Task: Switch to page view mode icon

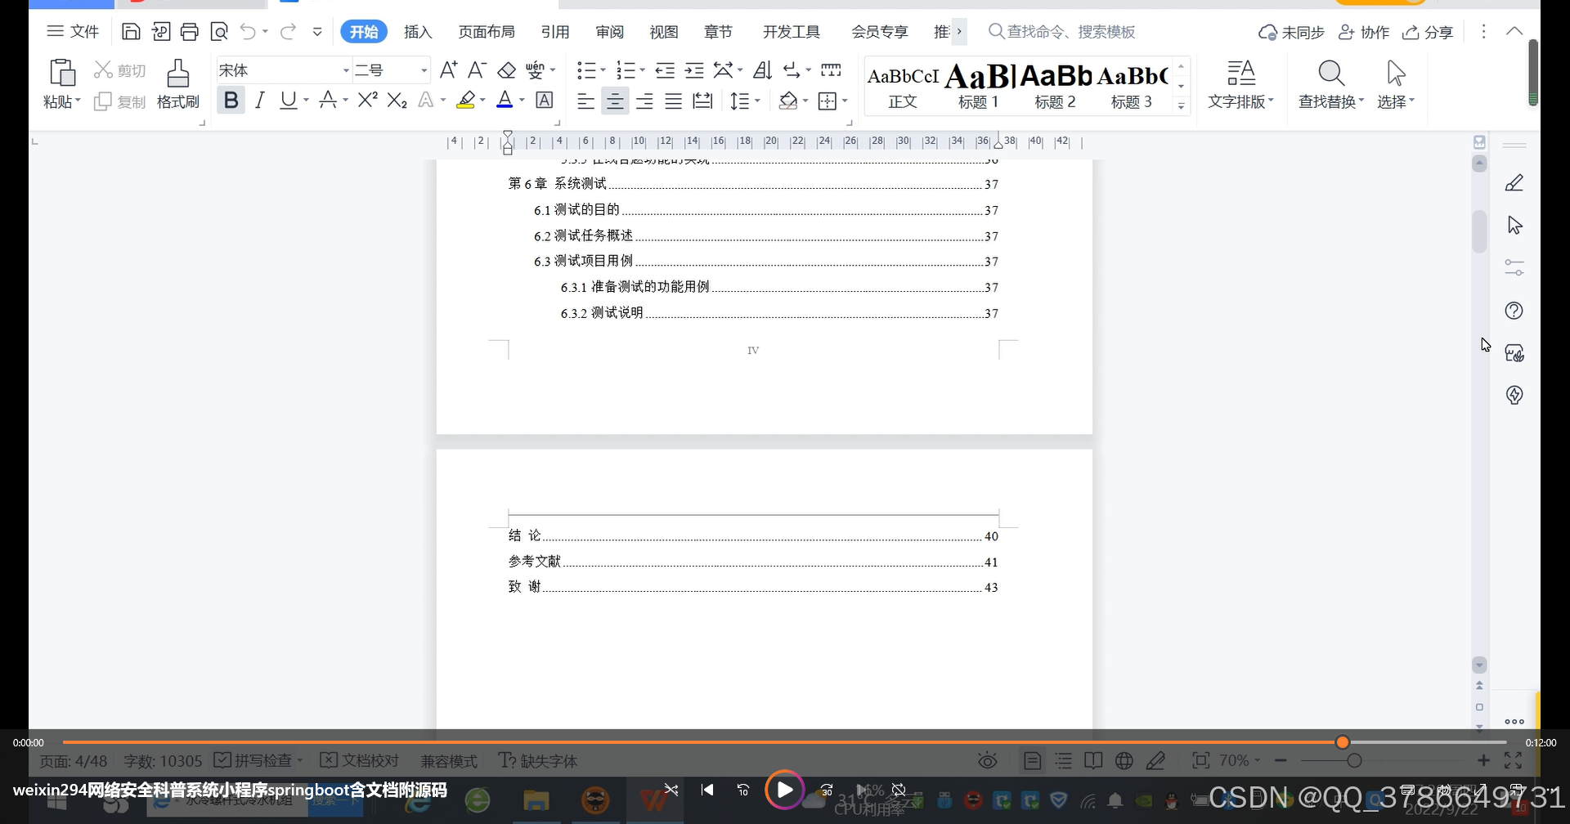Action: [1033, 761]
